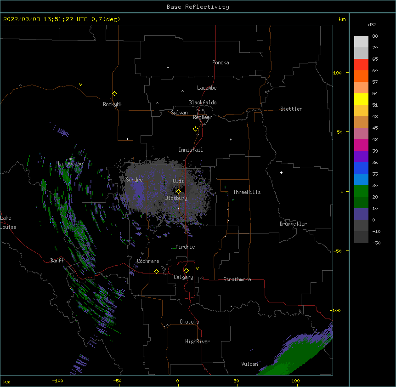Select the Drumheller label
Viewport: 396px width, 387px height.
click(293, 224)
